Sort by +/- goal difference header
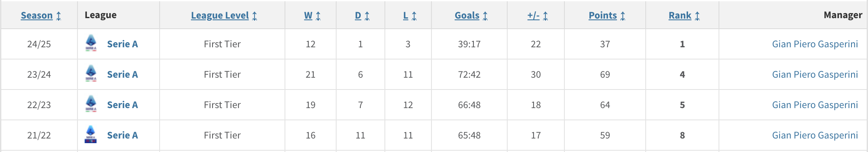 click(x=534, y=16)
